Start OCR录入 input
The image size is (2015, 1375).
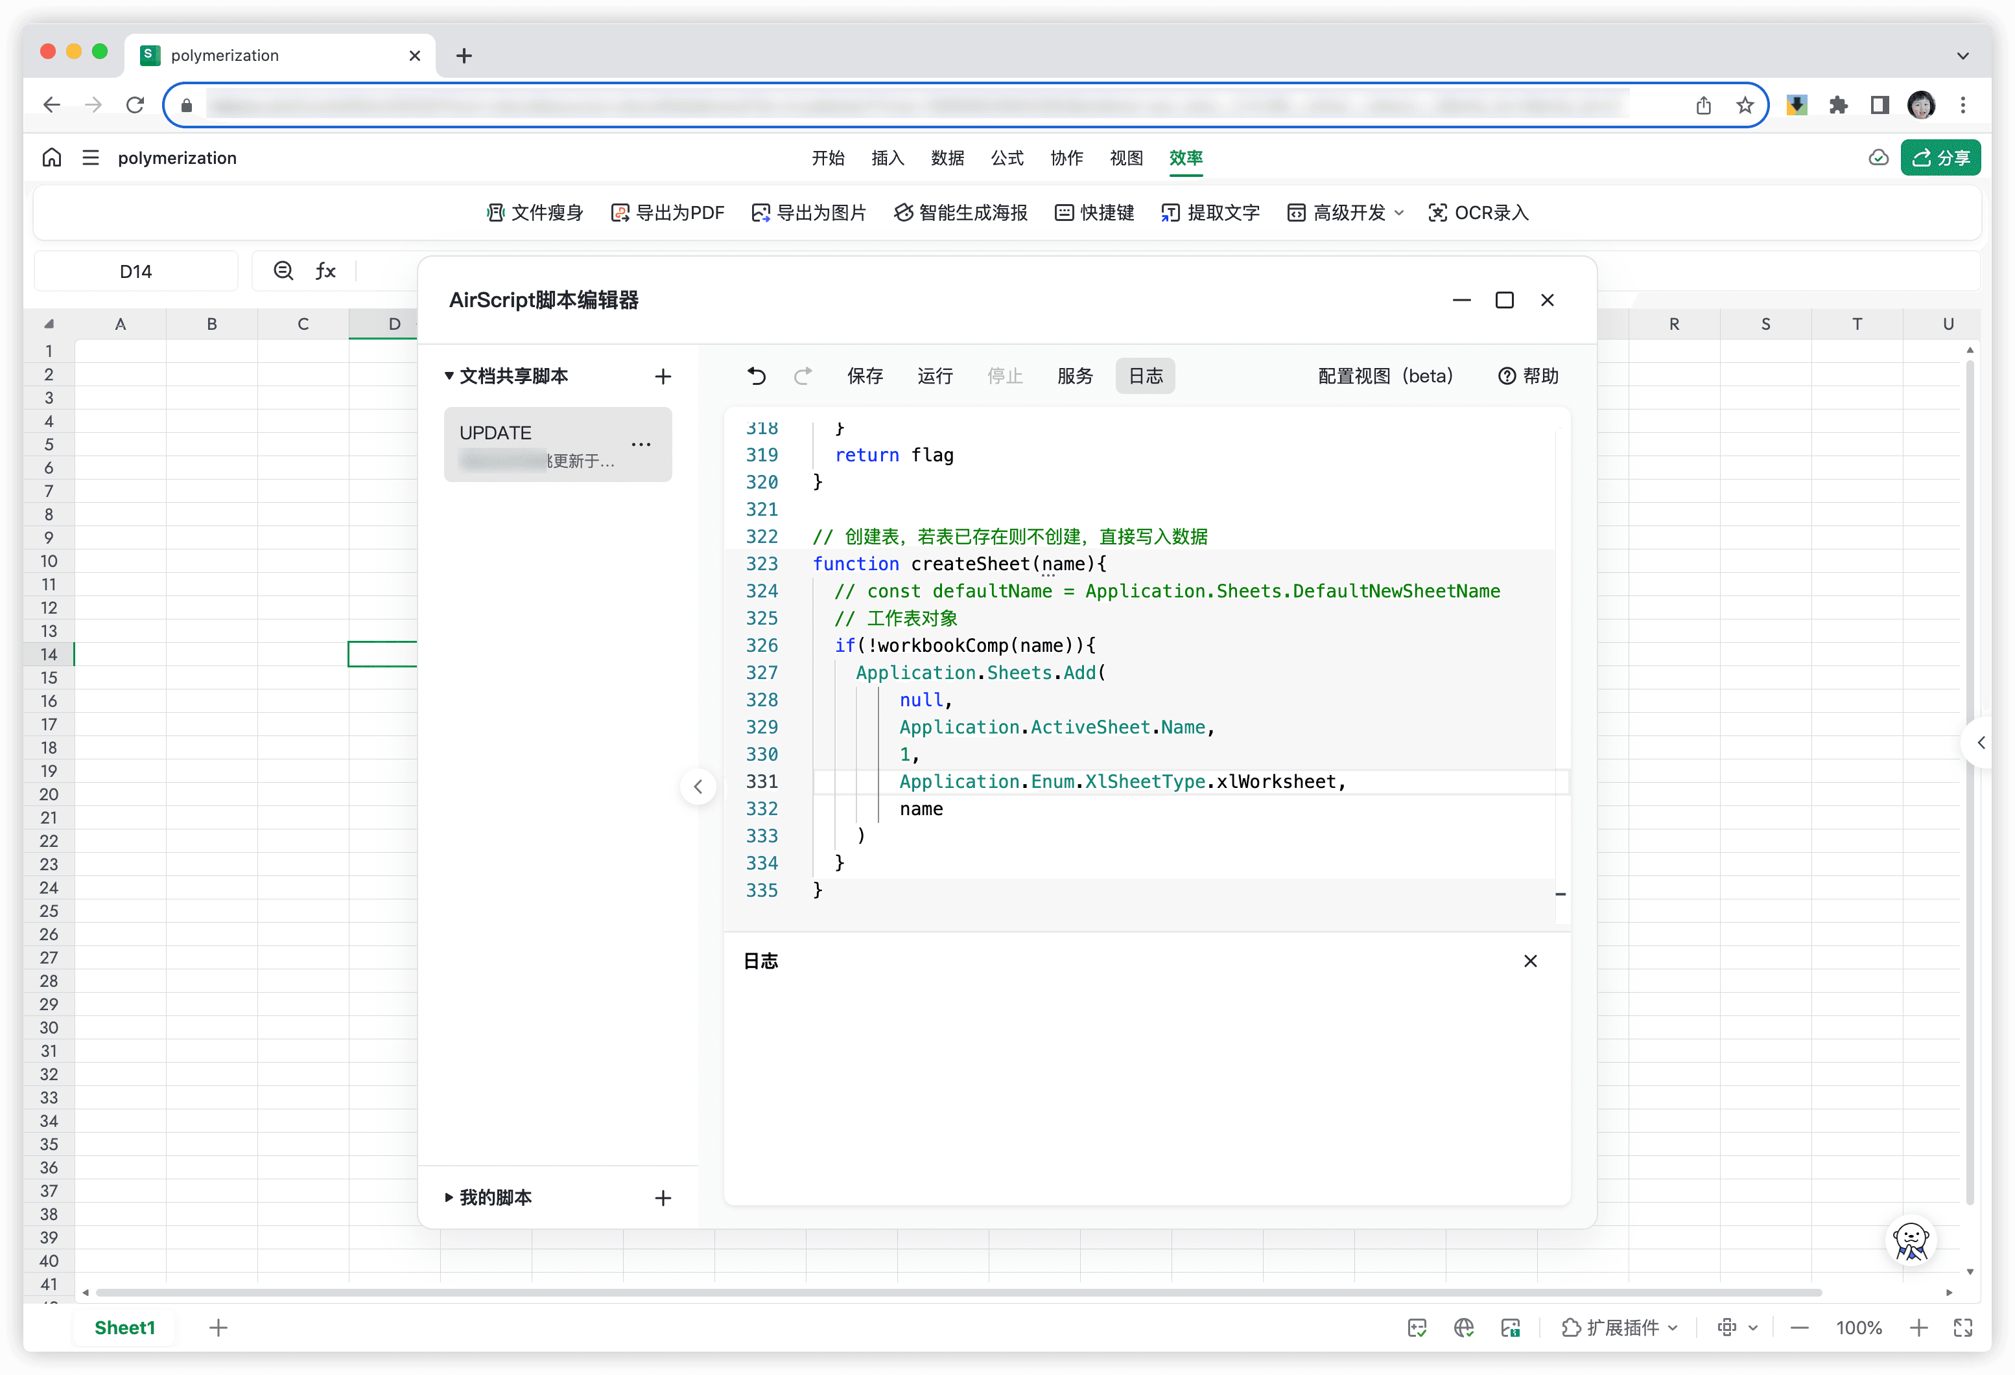click(1478, 213)
